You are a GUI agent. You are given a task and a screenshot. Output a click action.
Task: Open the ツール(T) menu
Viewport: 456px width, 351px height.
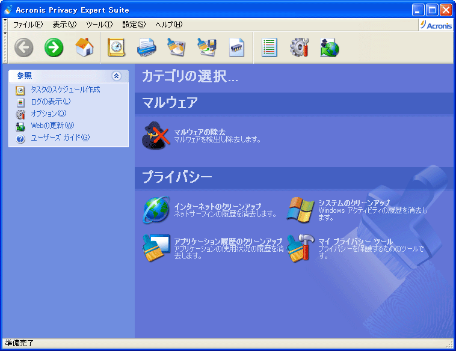[x=99, y=25]
